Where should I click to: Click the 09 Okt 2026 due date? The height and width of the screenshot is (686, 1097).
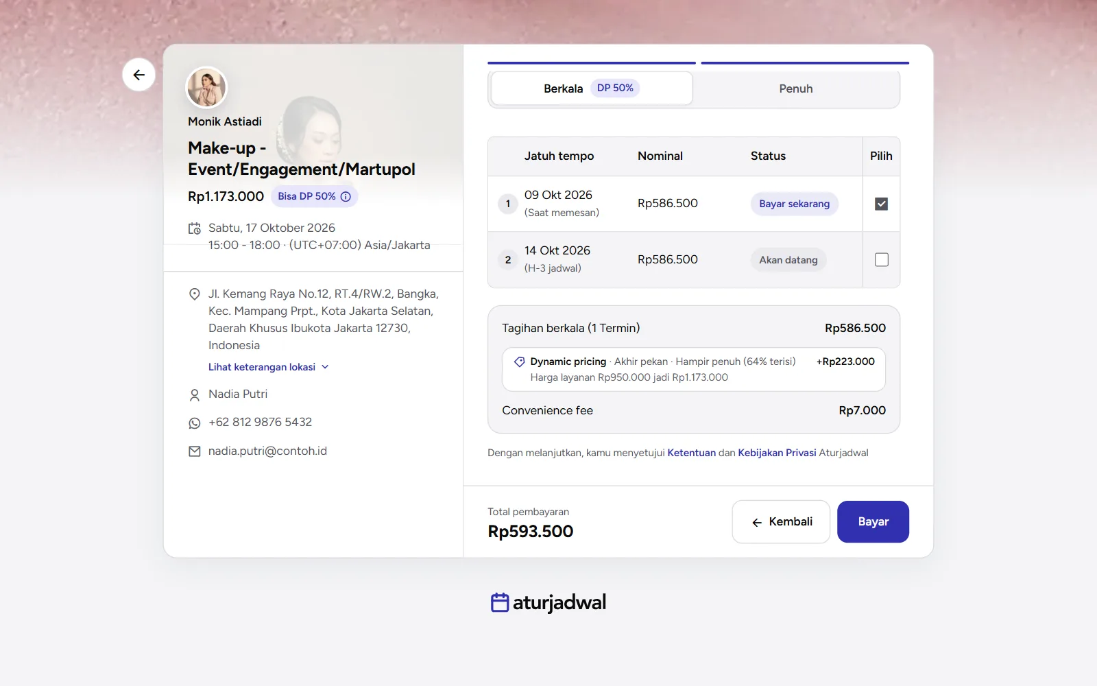click(558, 195)
